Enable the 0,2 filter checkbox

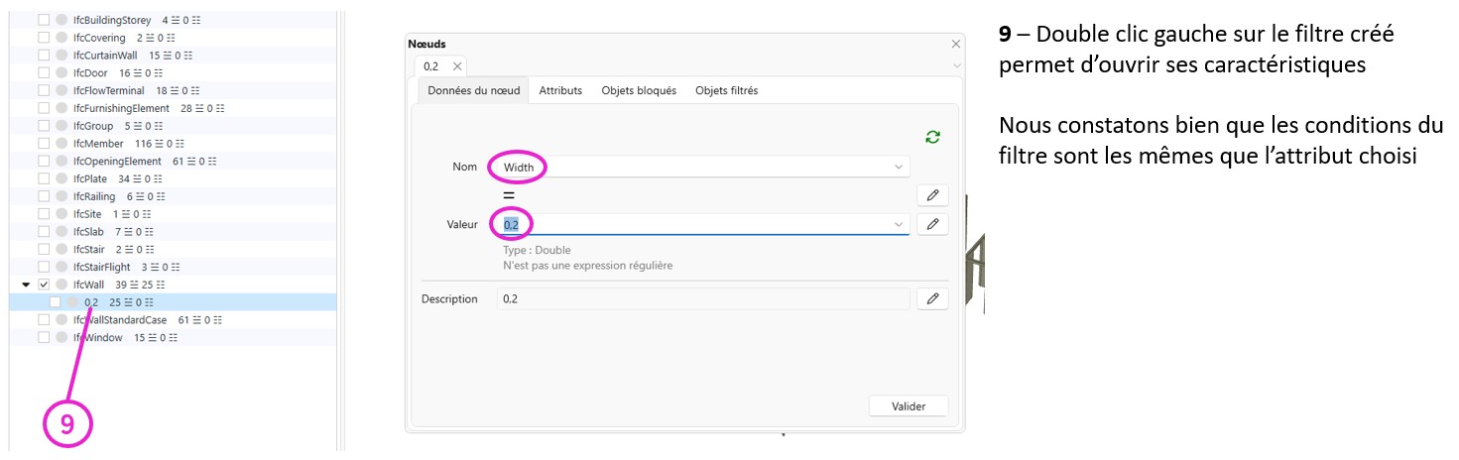(x=56, y=302)
